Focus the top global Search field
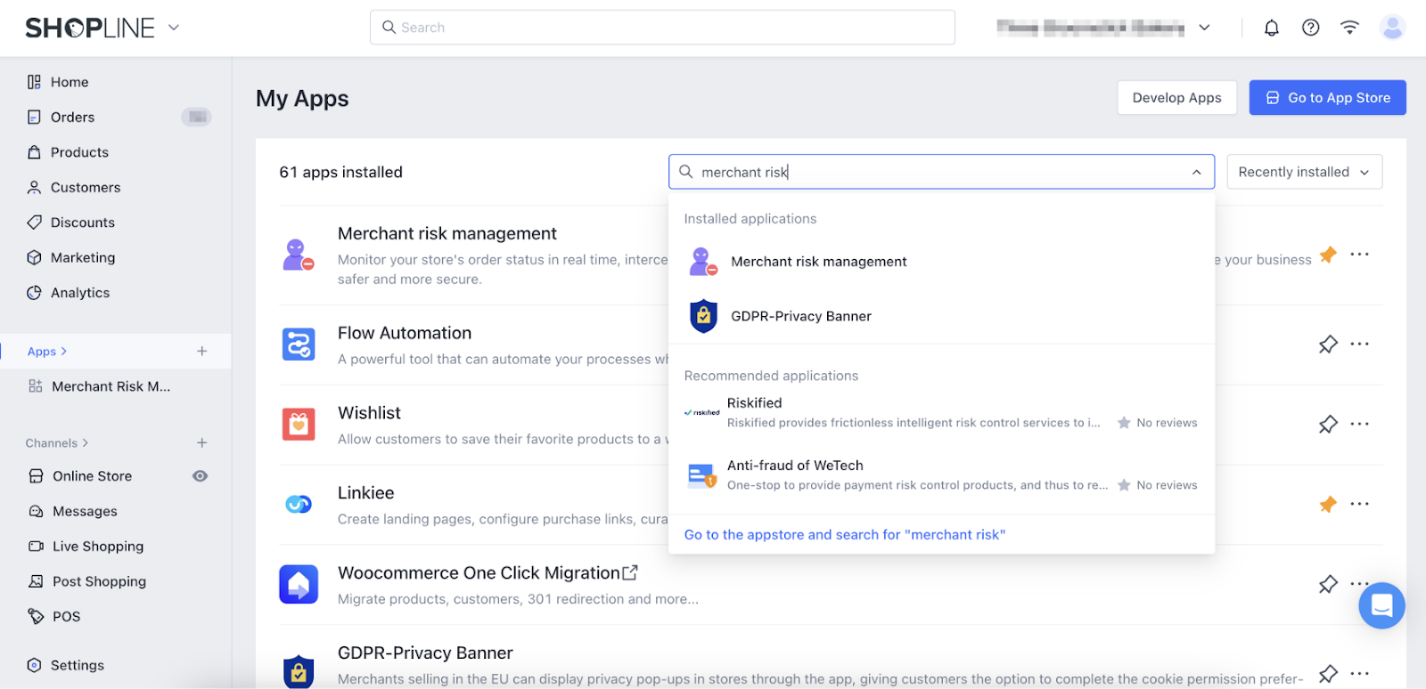The image size is (1426, 689). [x=662, y=28]
